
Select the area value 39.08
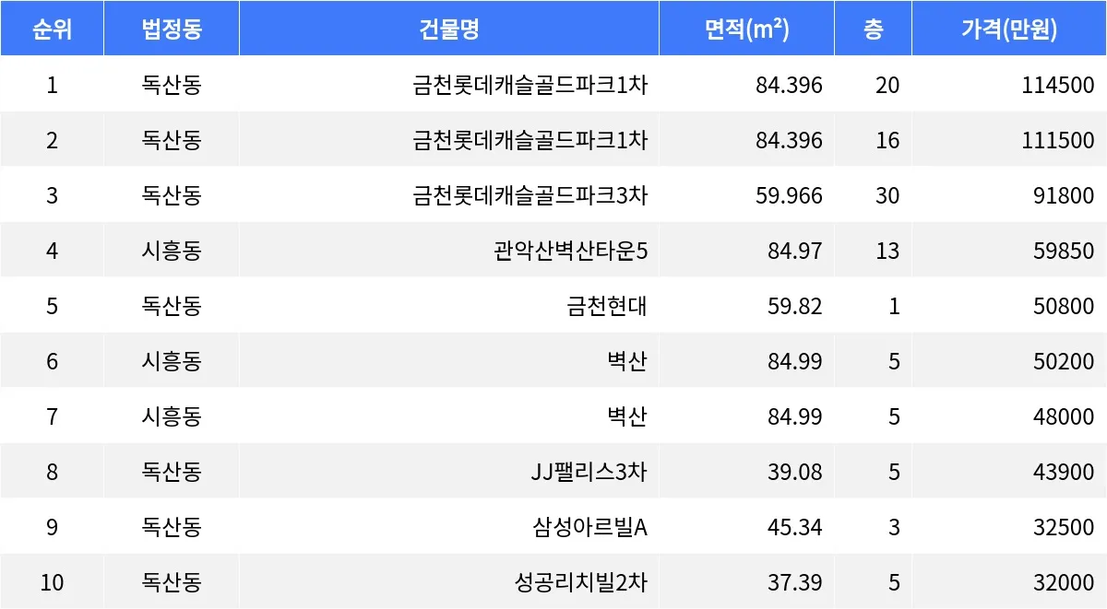(x=794, y=473)
